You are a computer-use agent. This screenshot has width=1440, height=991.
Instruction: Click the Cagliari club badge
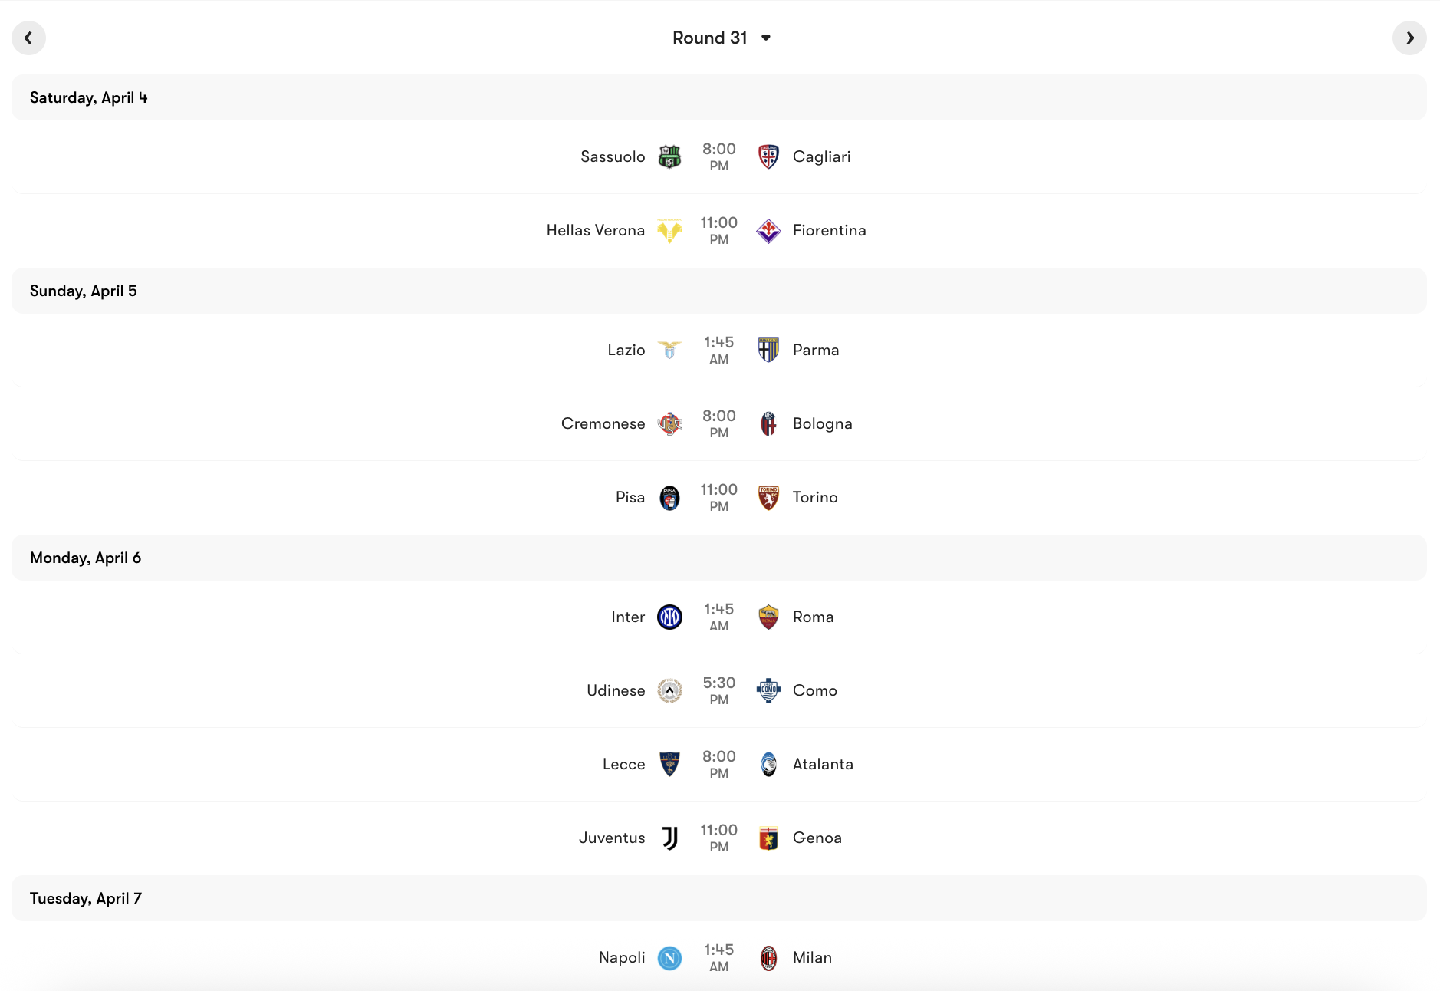click(x=769, y=156)
